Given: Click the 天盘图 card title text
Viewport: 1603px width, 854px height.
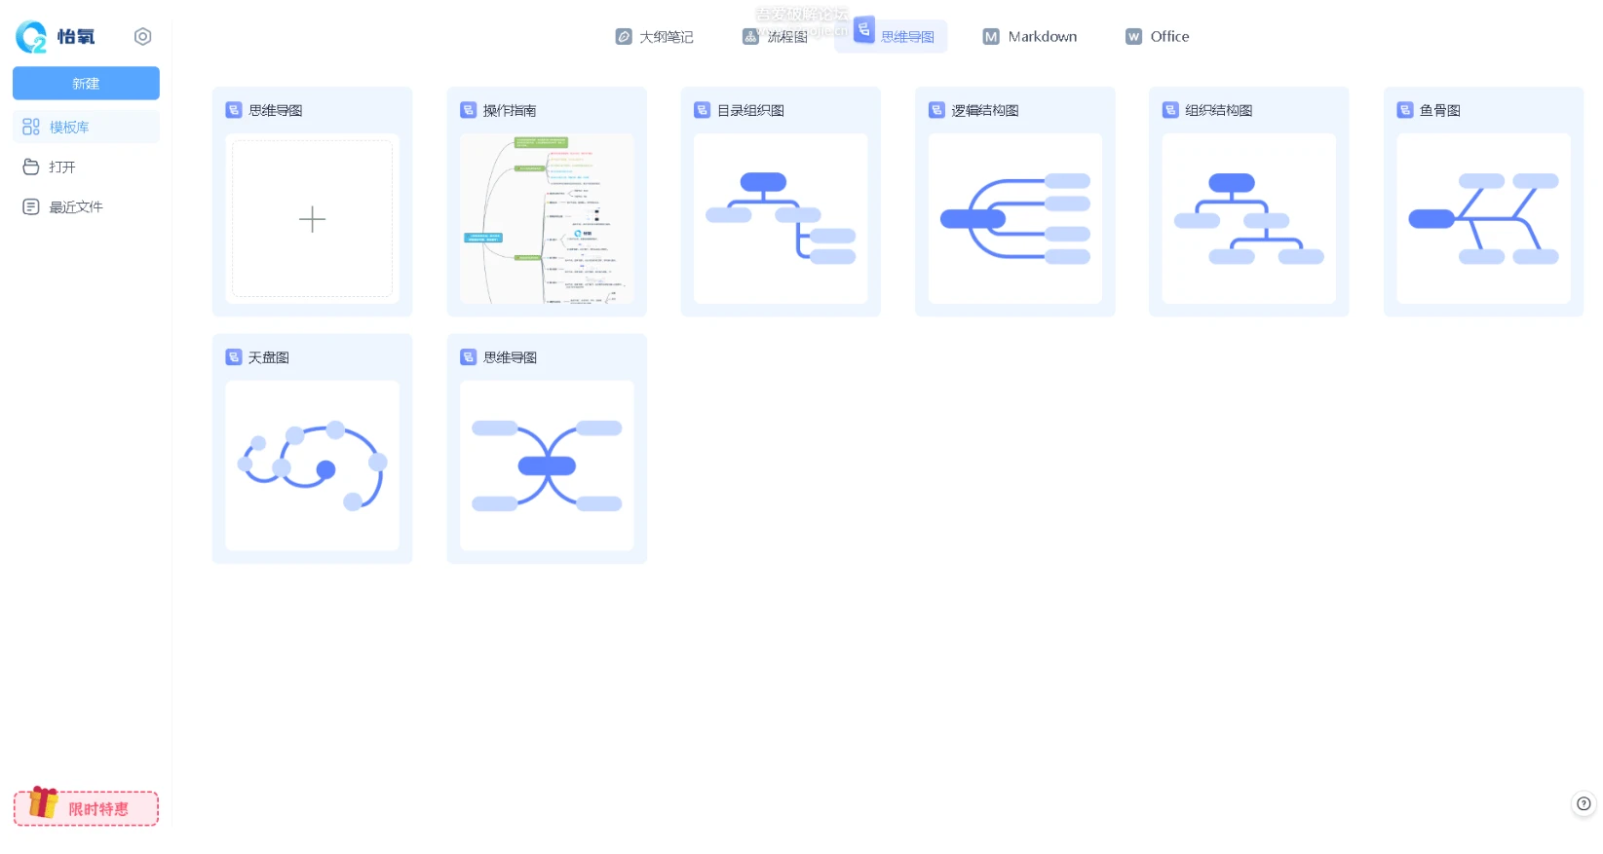Looking at the screenshot, I should click(x=269, y=357).
